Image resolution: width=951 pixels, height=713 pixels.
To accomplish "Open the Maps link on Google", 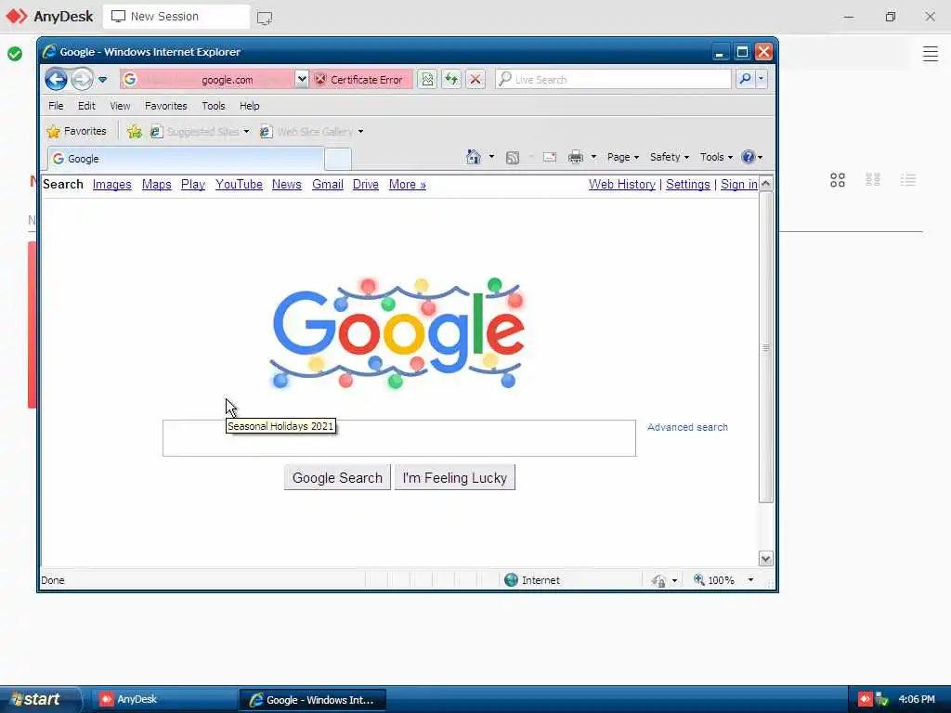I will tap(156, 185).
